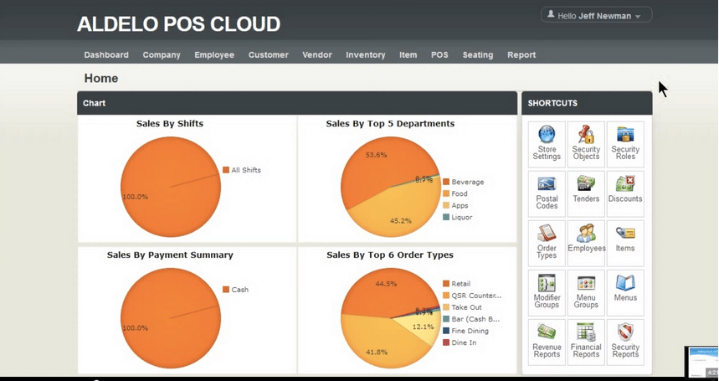Open the Vendor menu

tap(317, 54)
